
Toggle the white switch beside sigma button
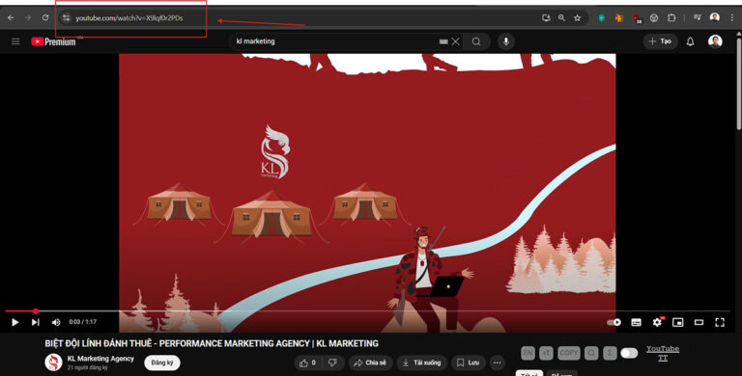tap(629, 353)
